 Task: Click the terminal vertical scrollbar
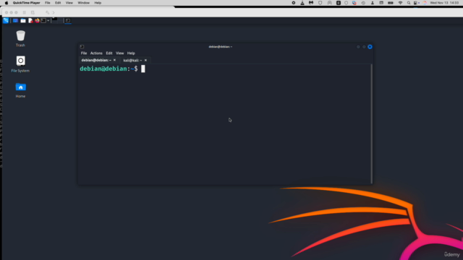pyautogui.click(x=371, y=123)
